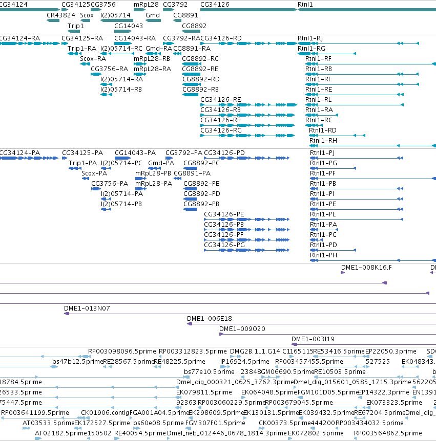
Task: Select the CG8891 gene label
Action: coord(185,15)
